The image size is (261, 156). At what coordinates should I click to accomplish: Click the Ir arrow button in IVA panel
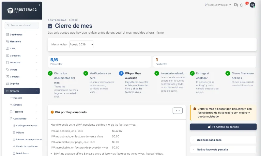point(177,111)
